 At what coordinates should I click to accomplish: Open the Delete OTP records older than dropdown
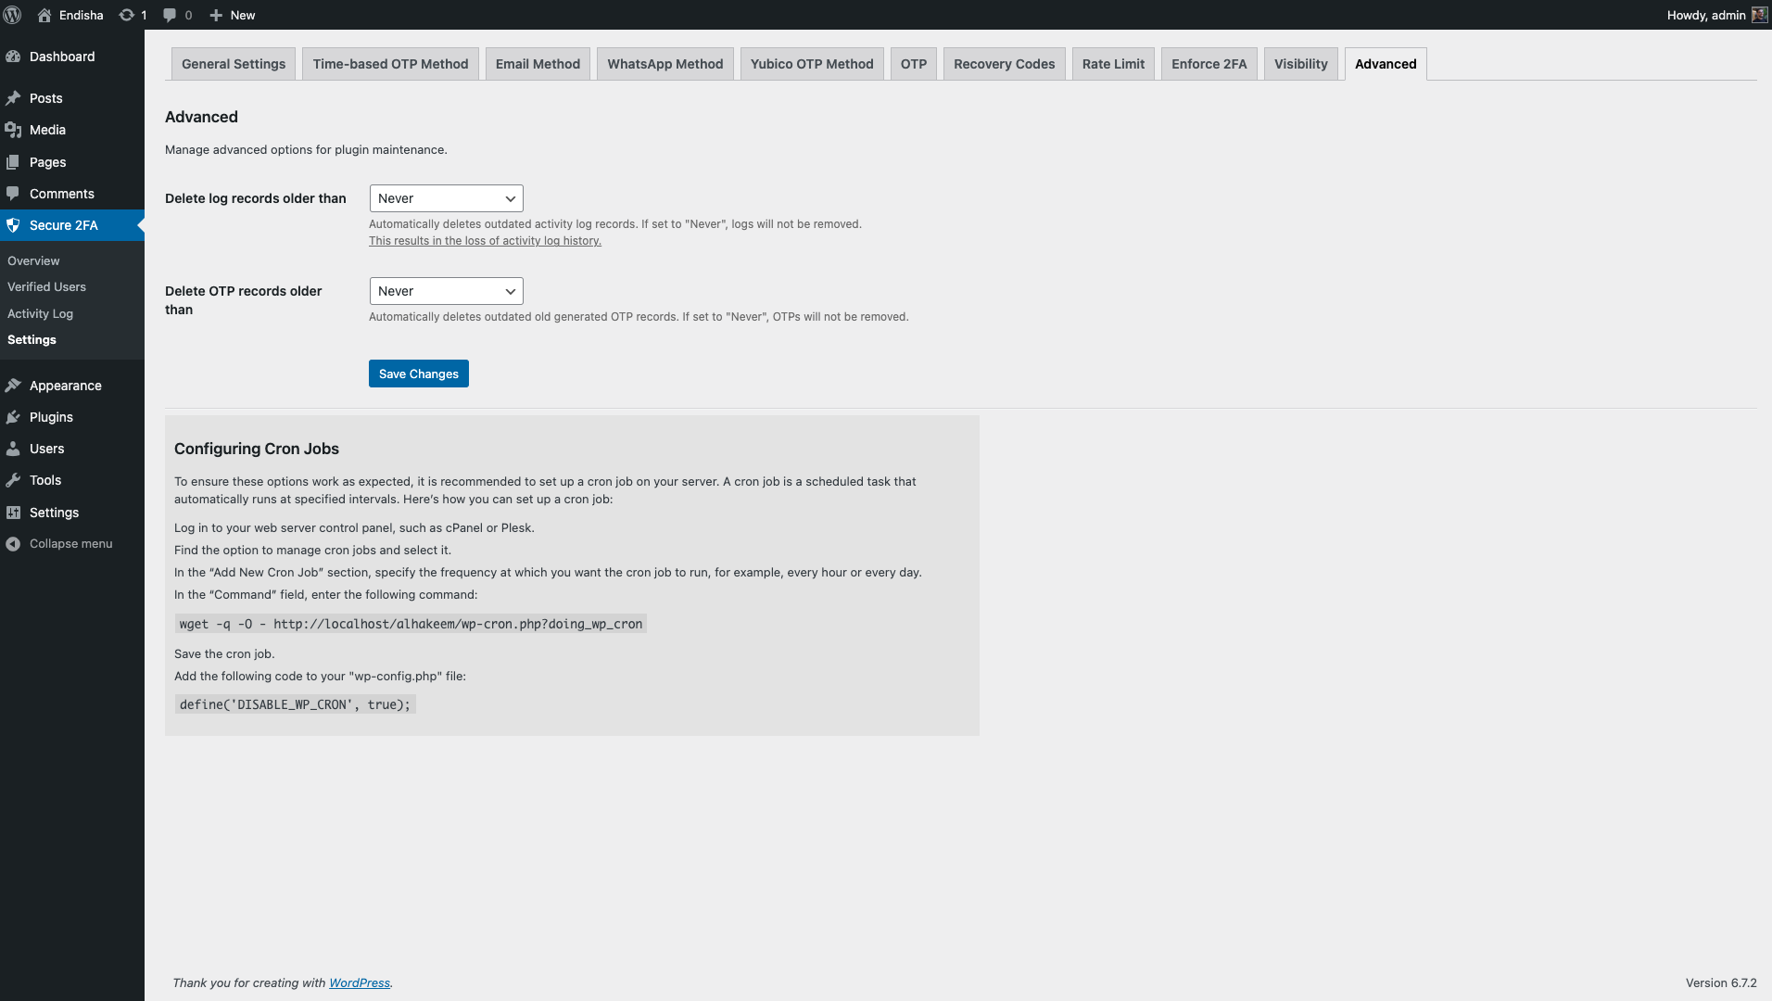tap(446, 291)
